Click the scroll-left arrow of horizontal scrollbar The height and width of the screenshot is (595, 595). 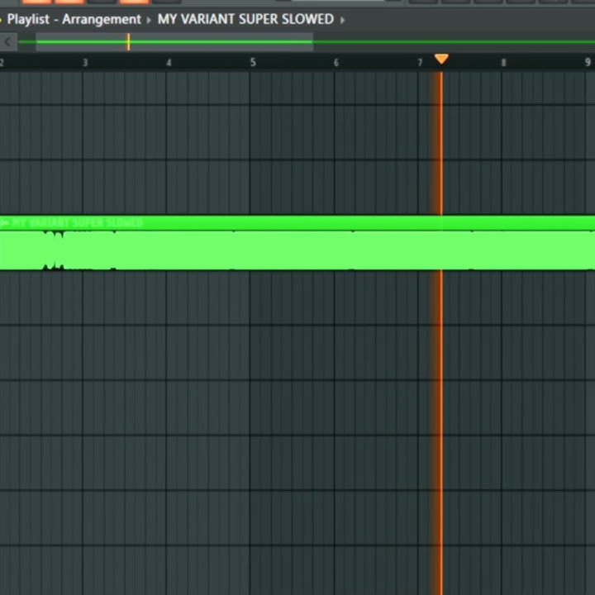pyautogui.click(x=8, y=42)
